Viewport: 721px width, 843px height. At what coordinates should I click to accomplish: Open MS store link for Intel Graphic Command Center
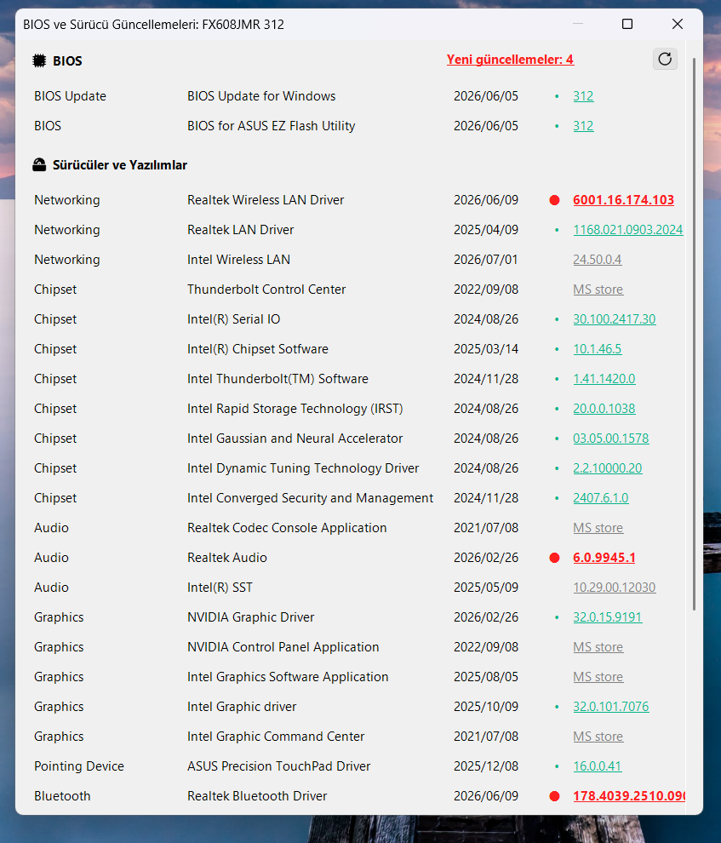click(x=598, y=737)
